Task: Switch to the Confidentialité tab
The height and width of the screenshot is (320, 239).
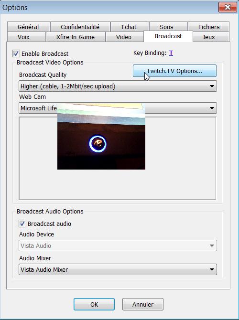Action: click(80, 27)
